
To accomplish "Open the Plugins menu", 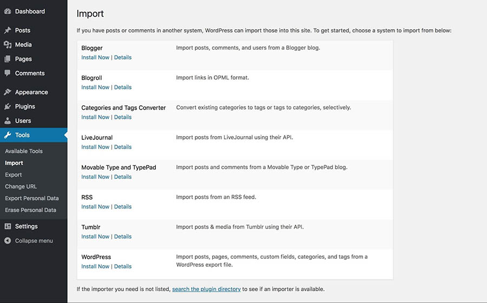I will click(25, 106).
